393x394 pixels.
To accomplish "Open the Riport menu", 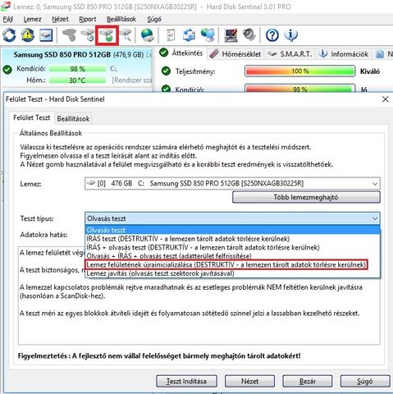I will click(x=88, y=19).
